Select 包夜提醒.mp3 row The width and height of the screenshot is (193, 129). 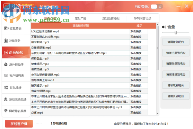tap(89, 69)
